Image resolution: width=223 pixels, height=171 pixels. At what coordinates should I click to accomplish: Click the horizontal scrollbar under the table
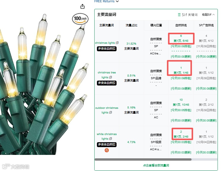point(143,159)
